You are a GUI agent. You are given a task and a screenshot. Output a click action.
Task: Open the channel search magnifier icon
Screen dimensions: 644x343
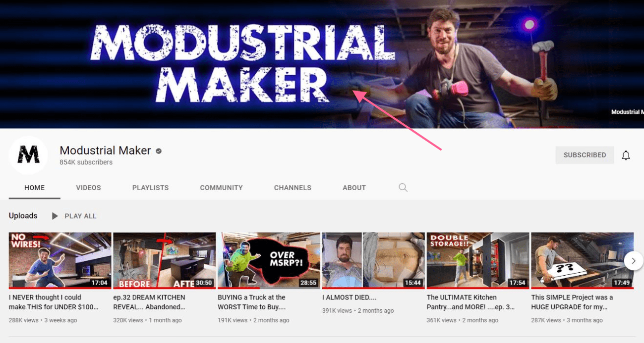pos(403,188)
